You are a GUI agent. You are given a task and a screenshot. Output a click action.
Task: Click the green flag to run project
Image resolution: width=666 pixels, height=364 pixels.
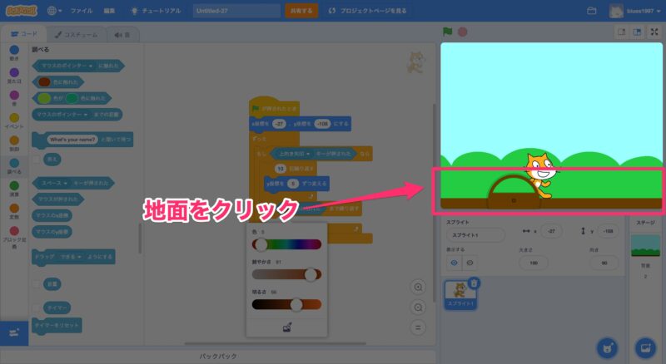point(448,32)
